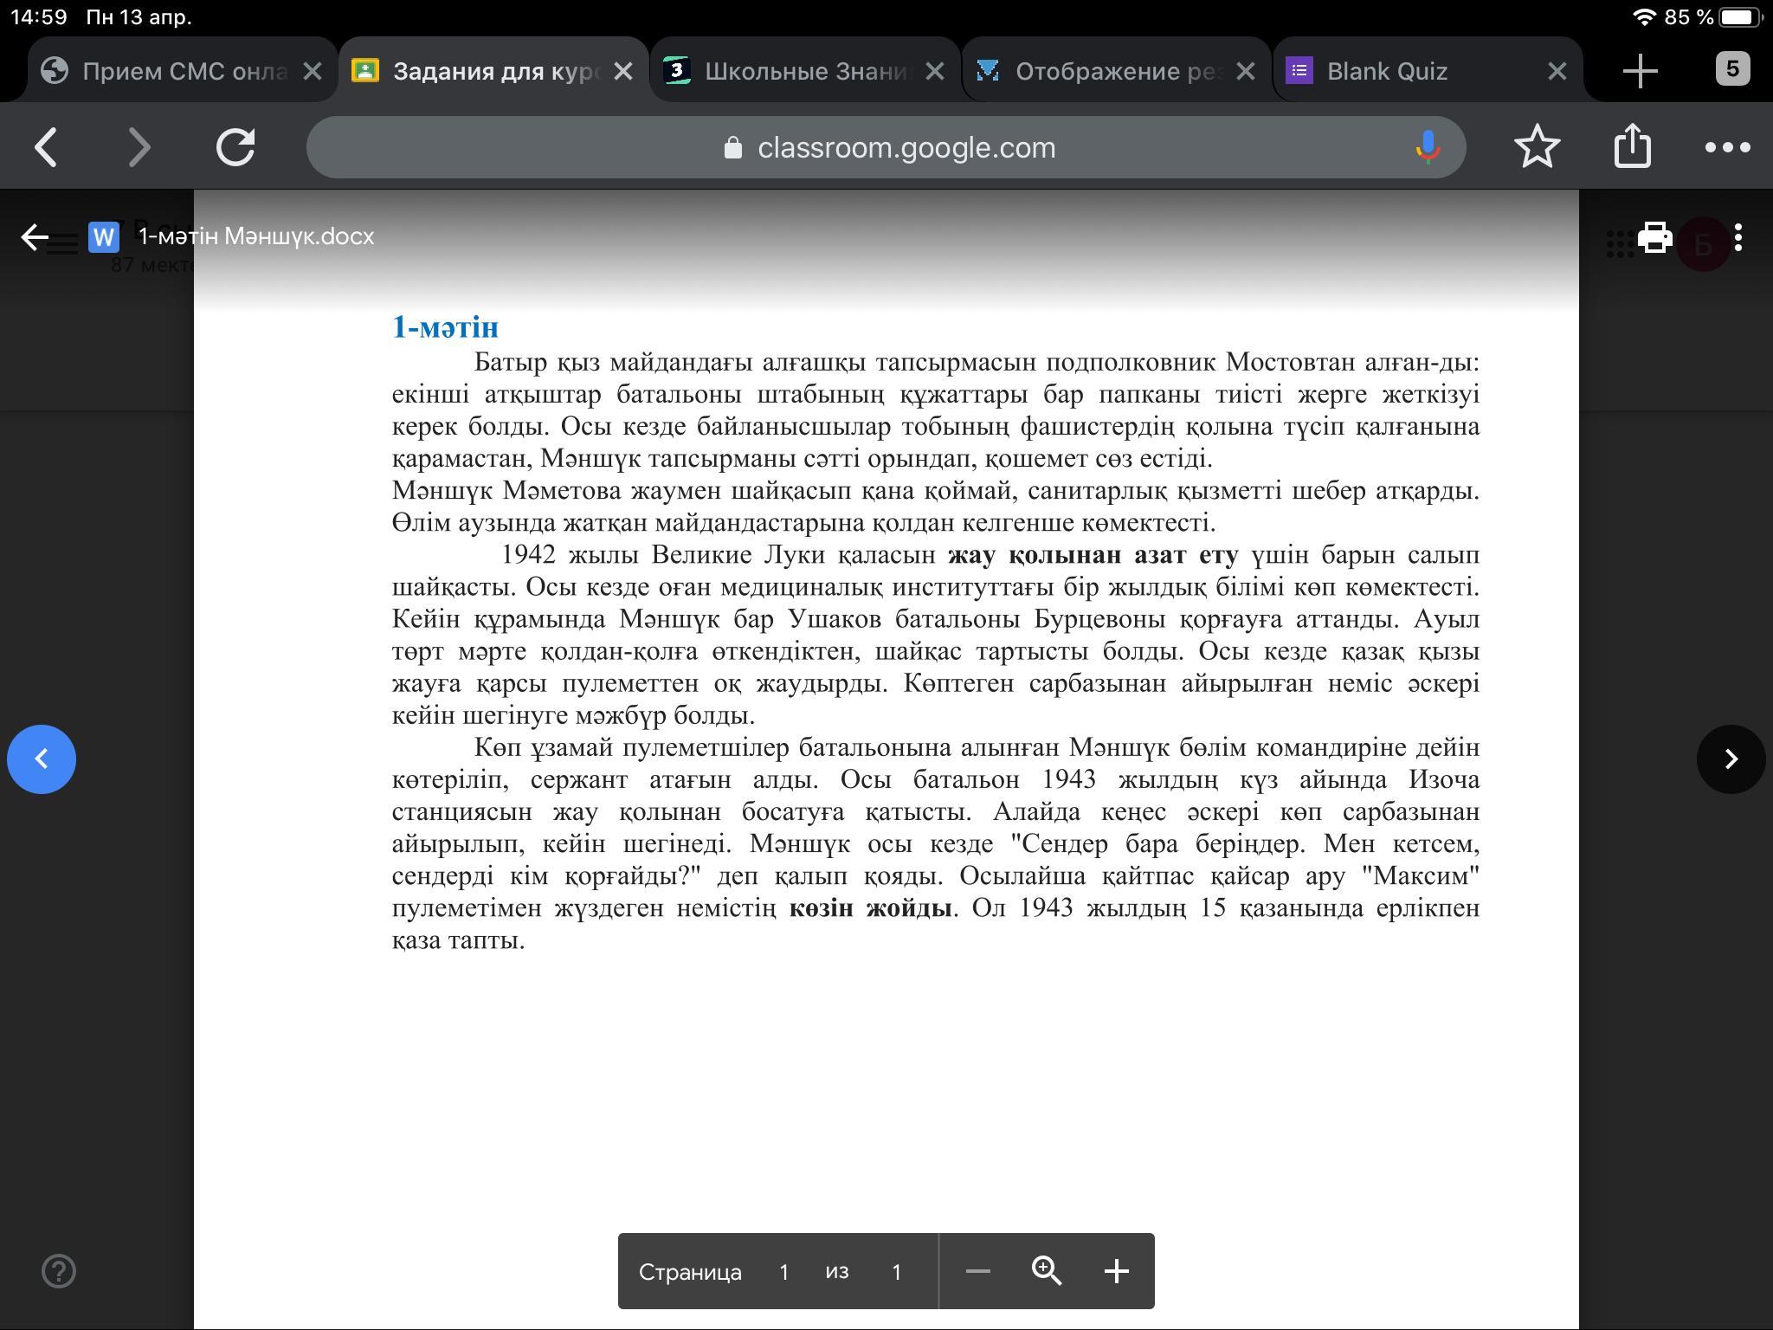The image size is (1773, 1330).
Task: Go to the next attachment arrow
Action: 1731,759
